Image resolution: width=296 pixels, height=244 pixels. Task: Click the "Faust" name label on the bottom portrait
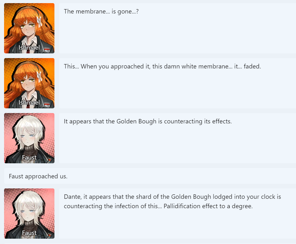pyautogui.click(x=29, y=233)
